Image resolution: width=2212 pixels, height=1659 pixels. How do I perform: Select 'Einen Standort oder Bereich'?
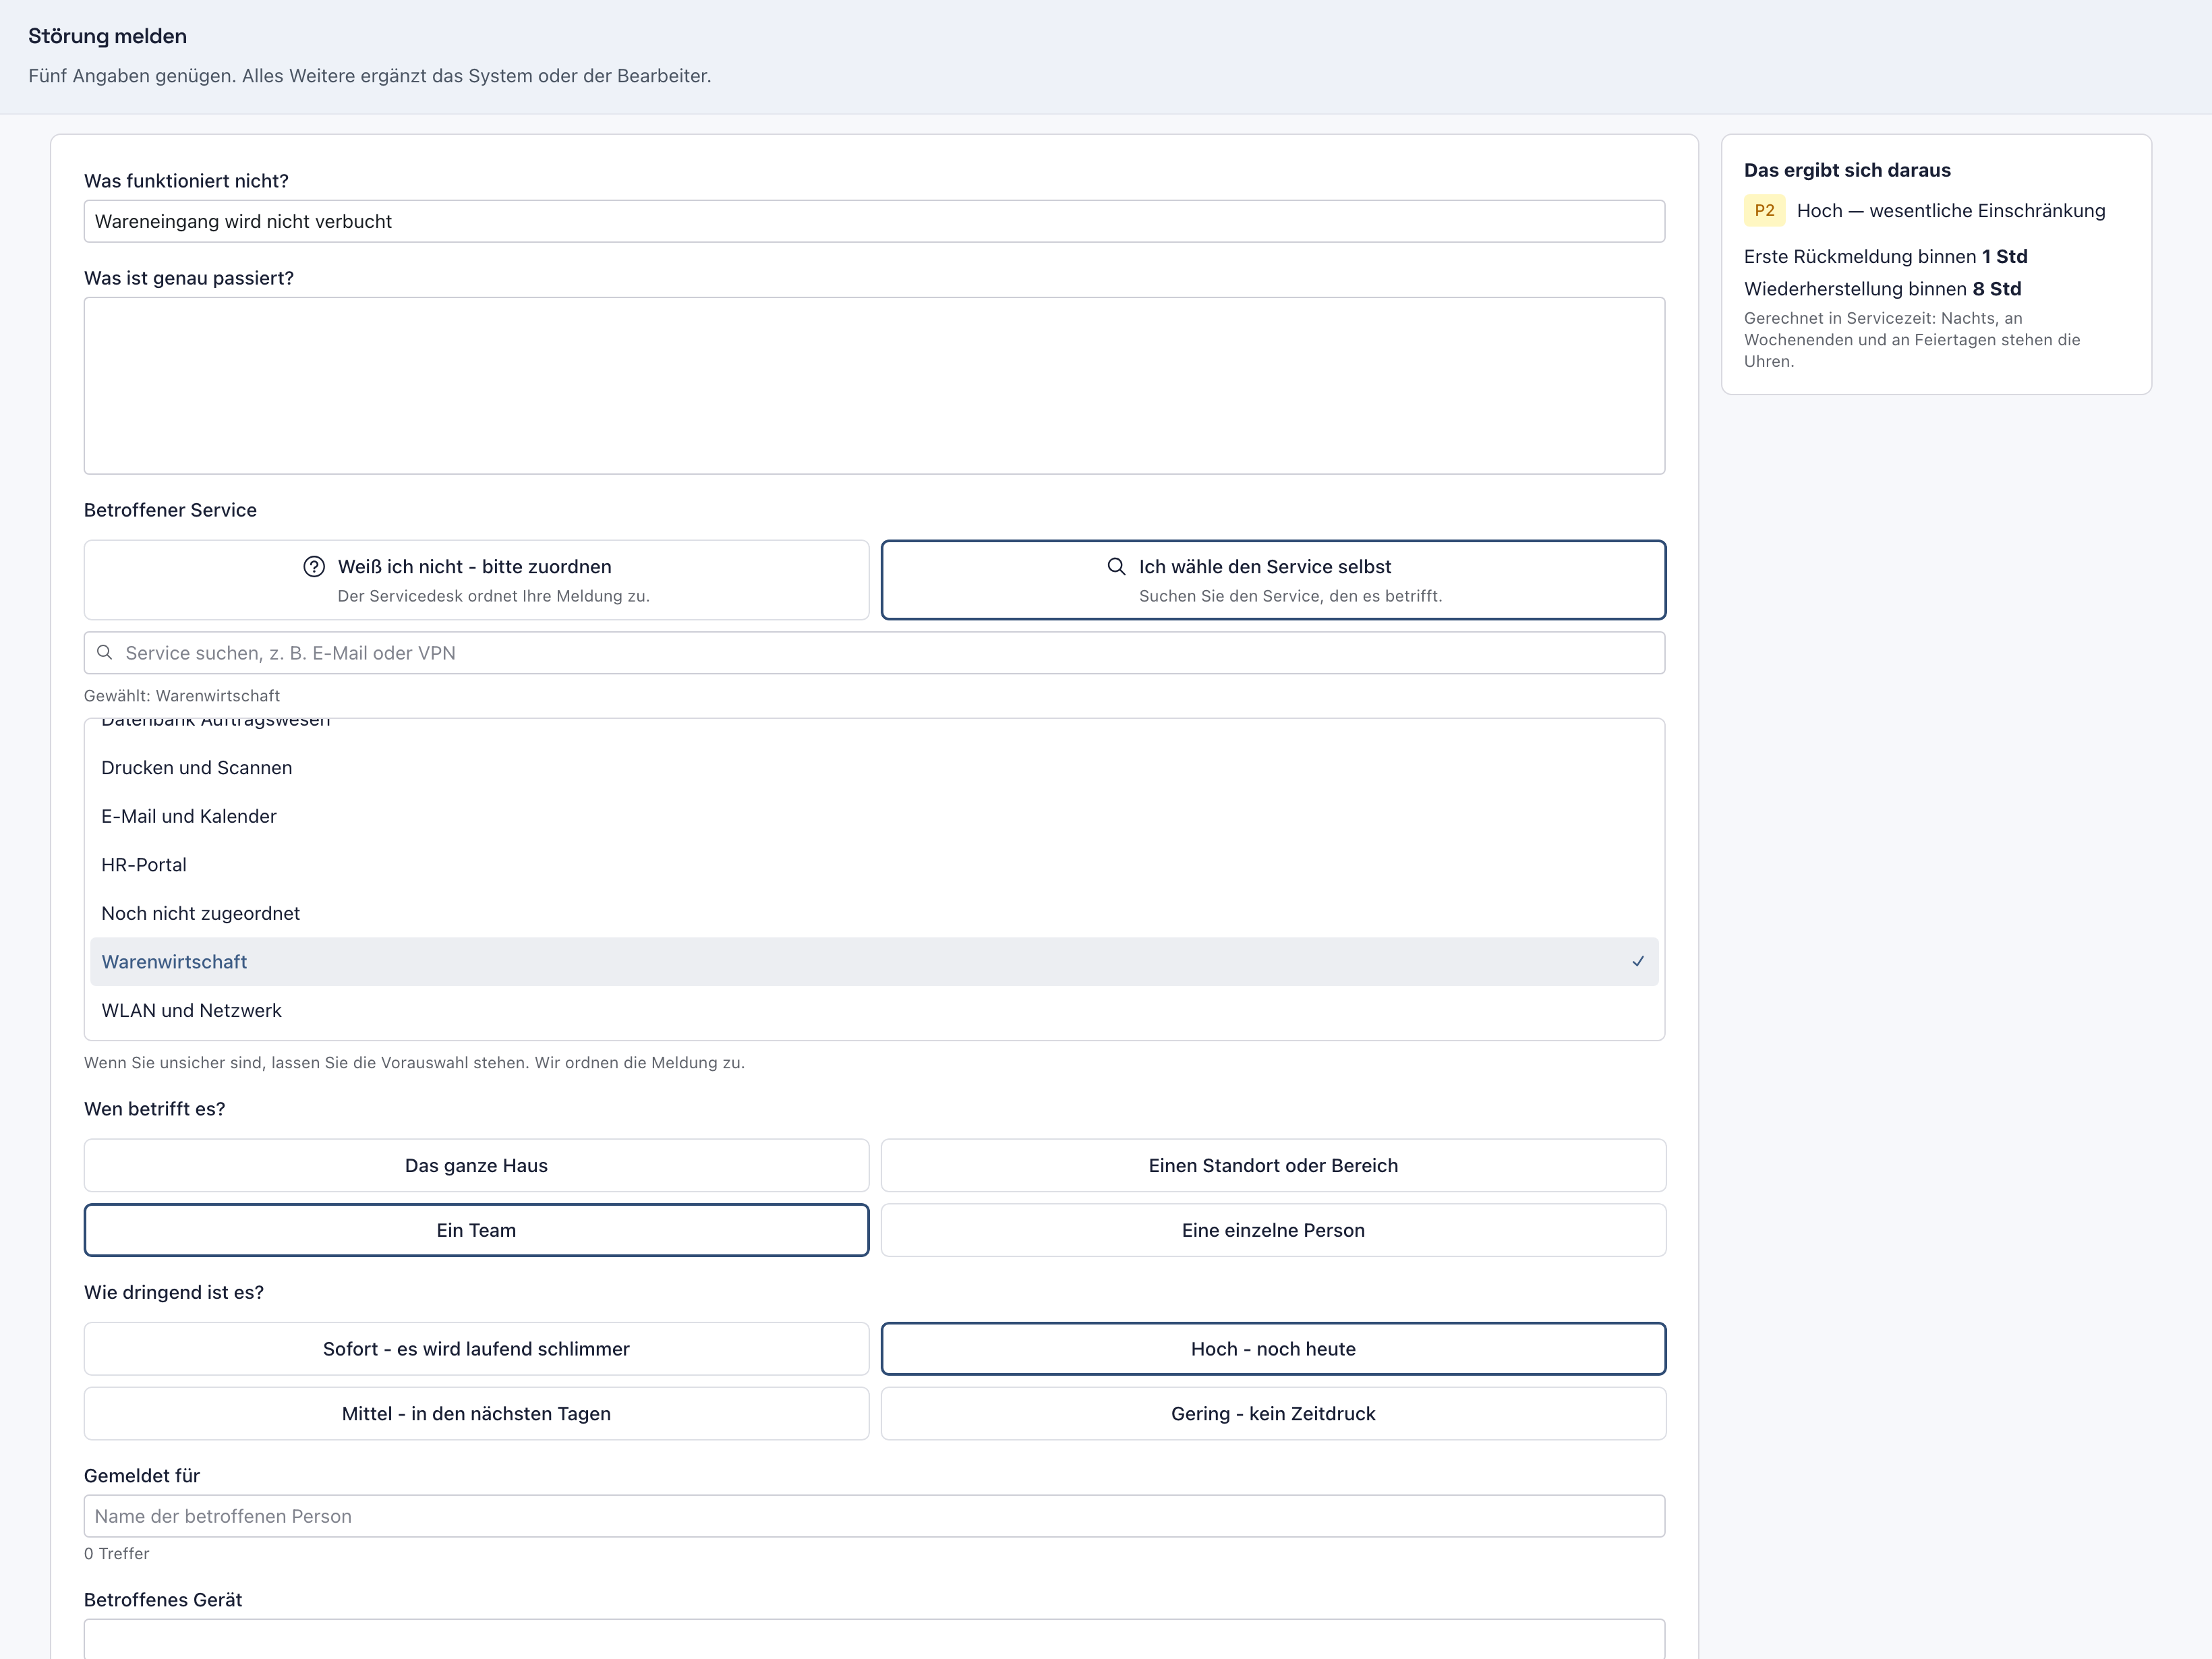(x=1273, y=1166)
